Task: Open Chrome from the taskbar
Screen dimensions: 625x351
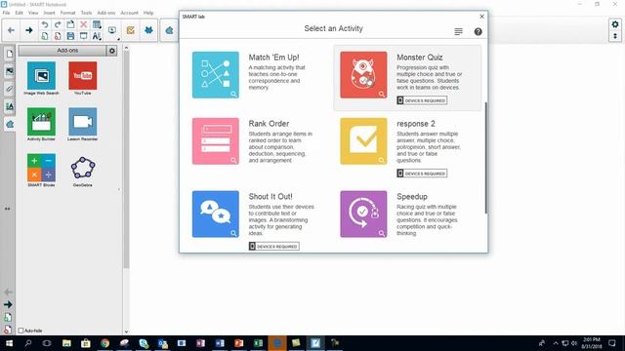Action: click(x=104, y=343)
